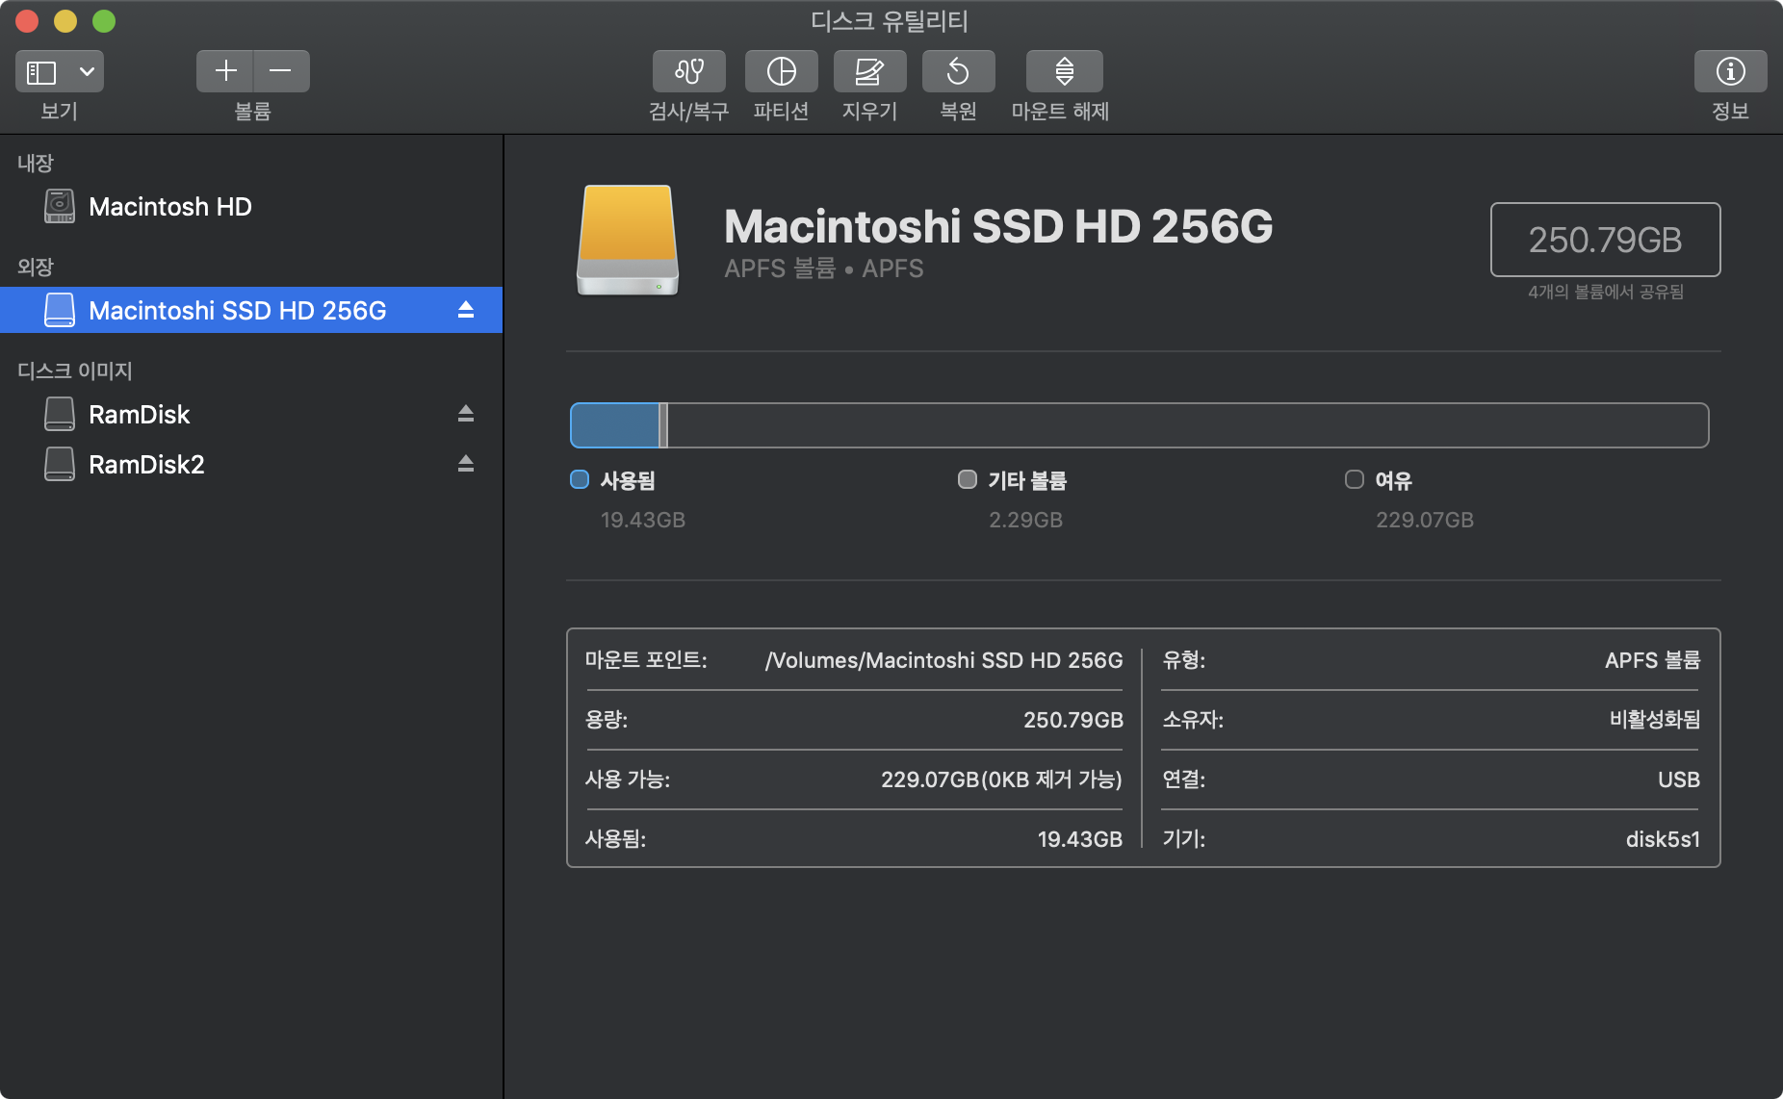The height and width of the screenshot is (1099, 1783).
Task: Zoom the window with the green button
Action: [104, 21]
